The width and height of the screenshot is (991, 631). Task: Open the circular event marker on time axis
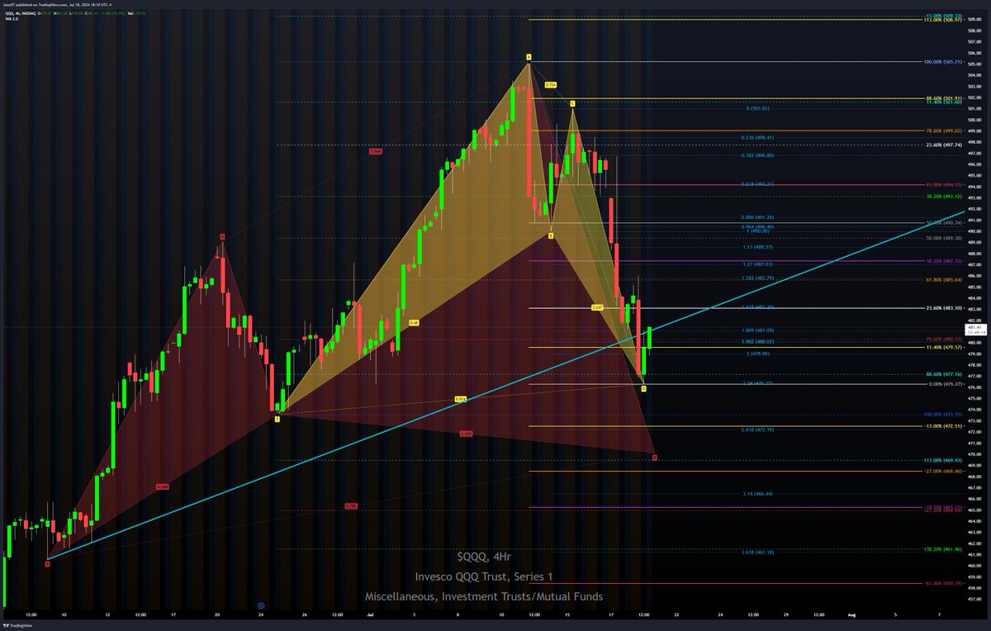[x=262, y=606]
